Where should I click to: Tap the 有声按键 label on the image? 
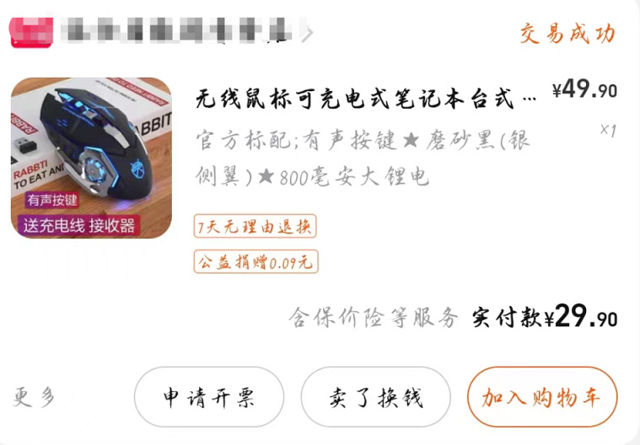(51, 200)
